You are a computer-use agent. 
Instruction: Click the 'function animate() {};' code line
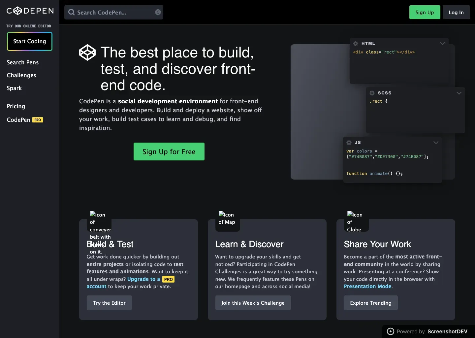[375, 174]
